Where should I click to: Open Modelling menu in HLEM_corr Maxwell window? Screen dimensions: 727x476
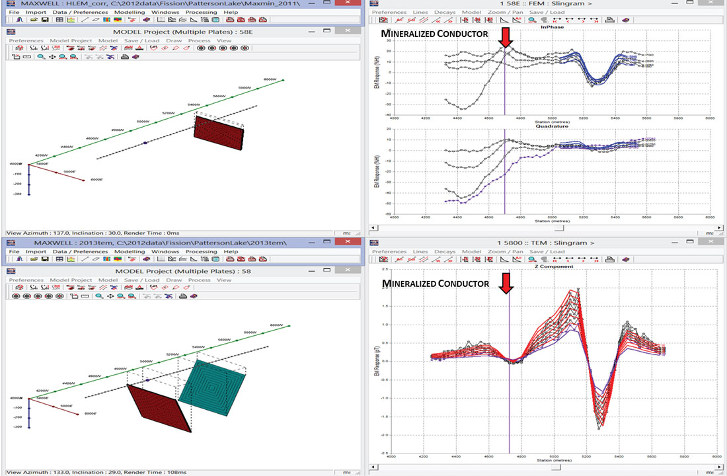130,12
